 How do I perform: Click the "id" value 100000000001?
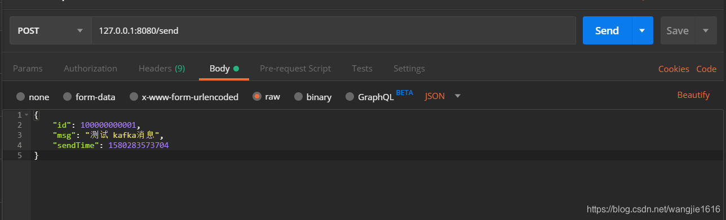click(x=108, y=125)
